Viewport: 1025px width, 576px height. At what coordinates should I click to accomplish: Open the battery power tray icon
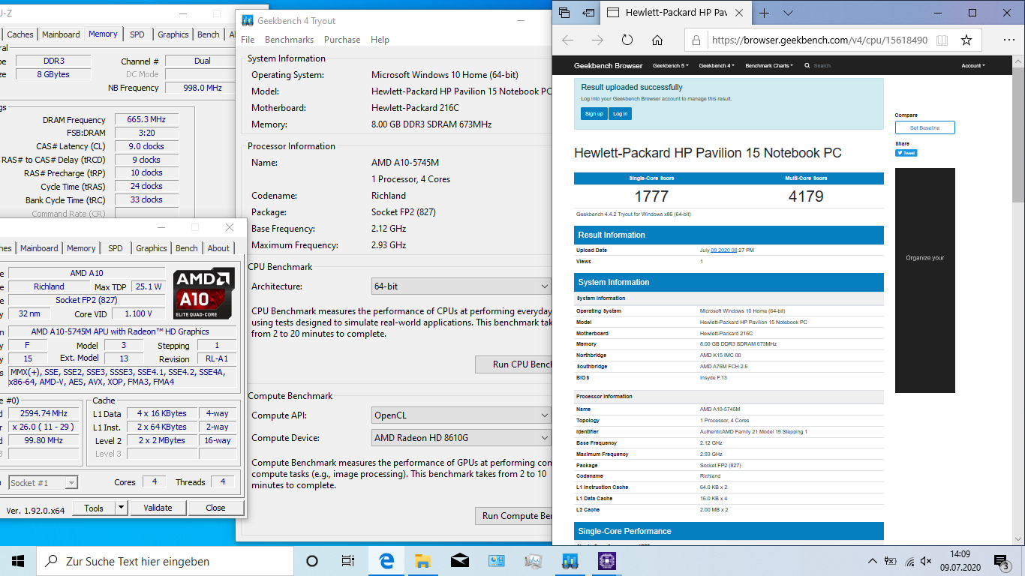click(891, 561)
